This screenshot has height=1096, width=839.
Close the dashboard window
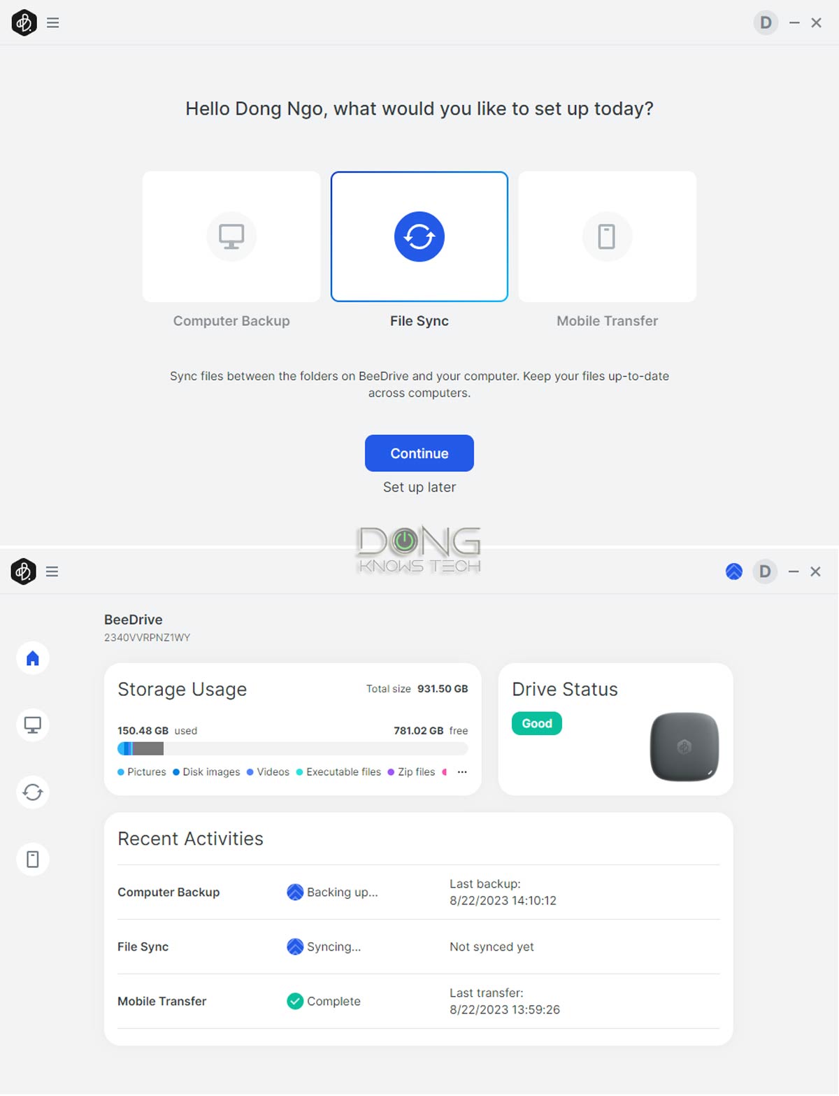pyautogui.click(x=815, y=571)
